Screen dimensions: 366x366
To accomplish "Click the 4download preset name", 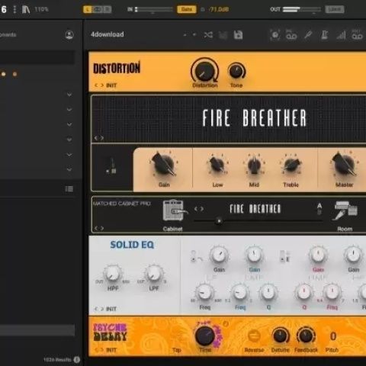I will tap(108, 34).
